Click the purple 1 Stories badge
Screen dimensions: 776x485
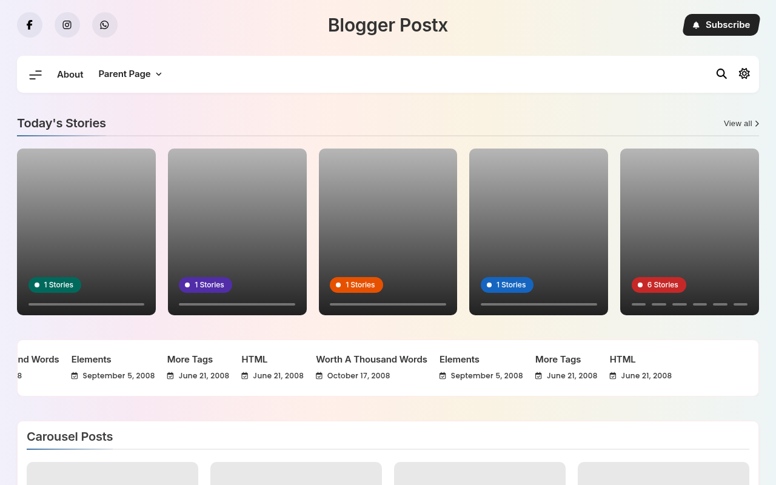[x=206, y=285]
